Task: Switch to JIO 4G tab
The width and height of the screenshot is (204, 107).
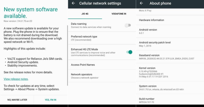Action: (85, 14)
